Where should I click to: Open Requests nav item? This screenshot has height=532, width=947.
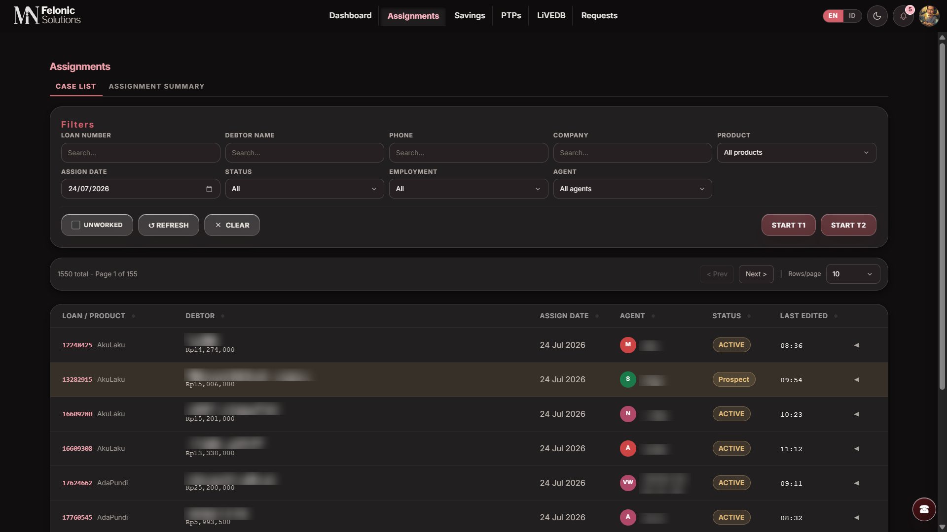[x=599, y=16]
